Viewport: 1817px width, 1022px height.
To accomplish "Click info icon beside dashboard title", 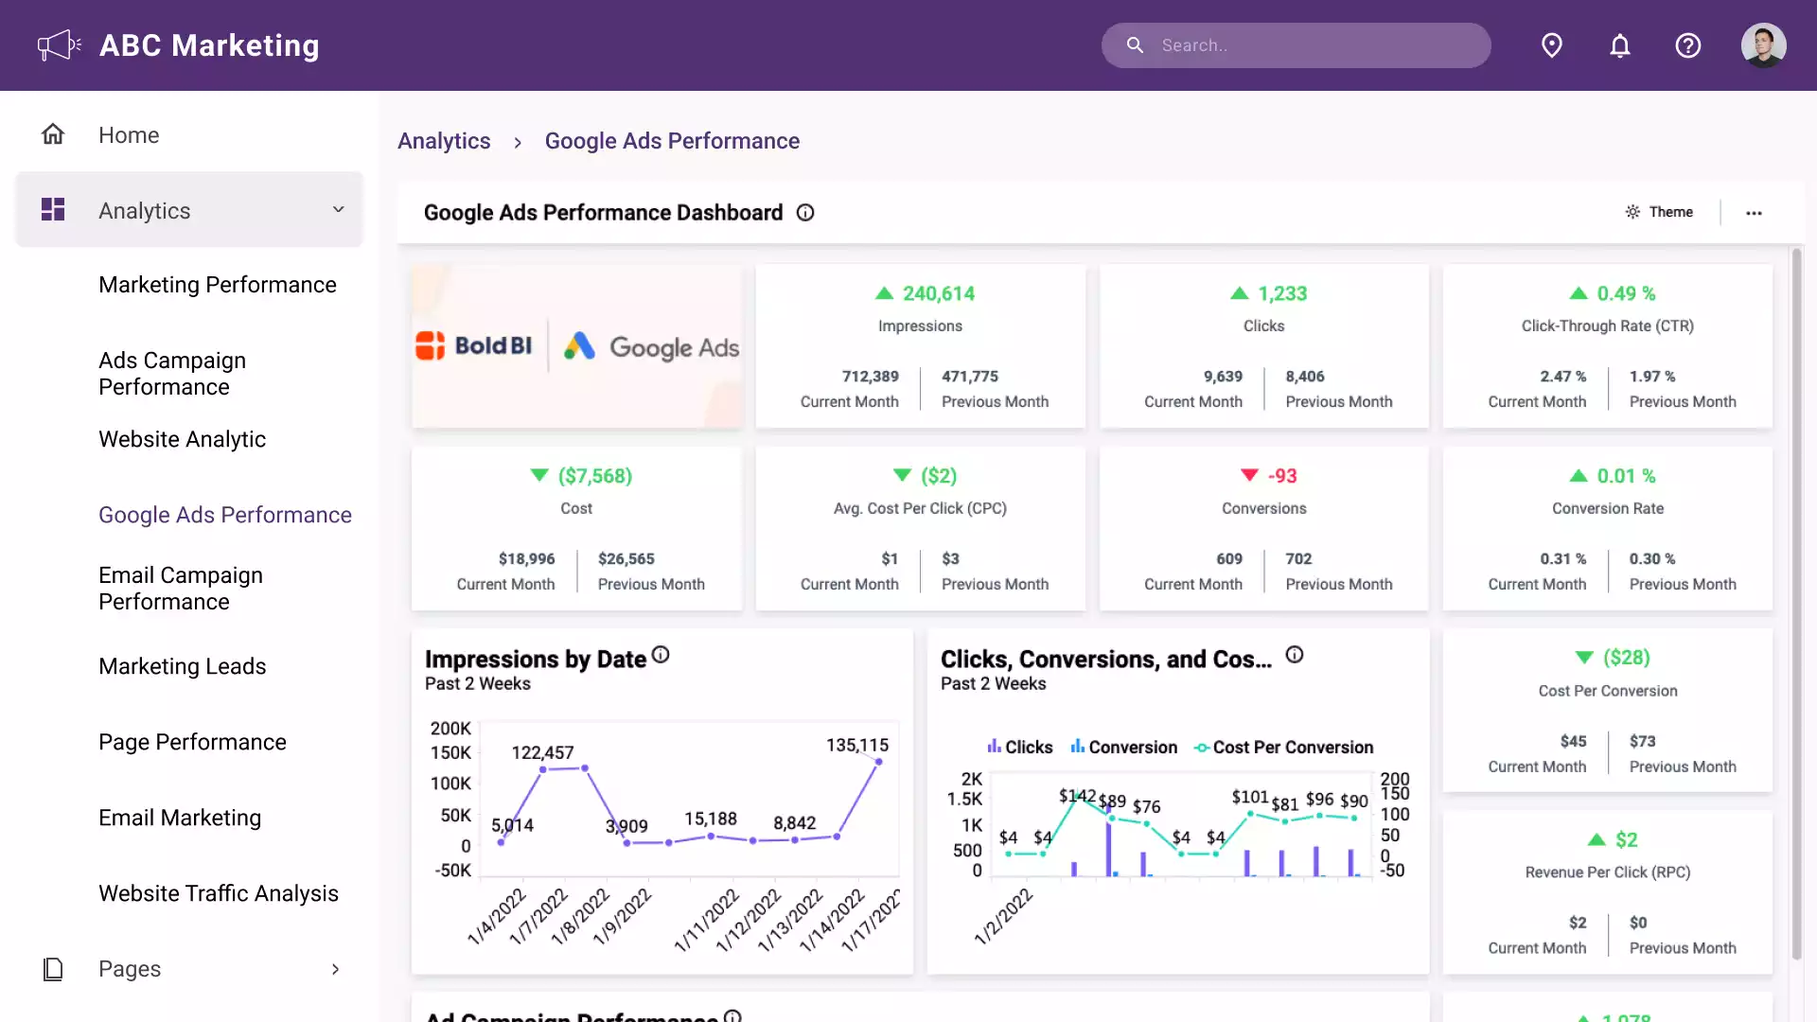I will coord(805,213).
